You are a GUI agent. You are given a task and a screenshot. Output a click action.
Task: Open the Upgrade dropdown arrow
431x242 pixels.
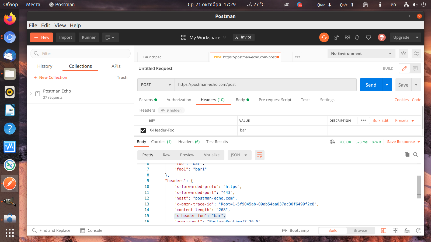417,37
